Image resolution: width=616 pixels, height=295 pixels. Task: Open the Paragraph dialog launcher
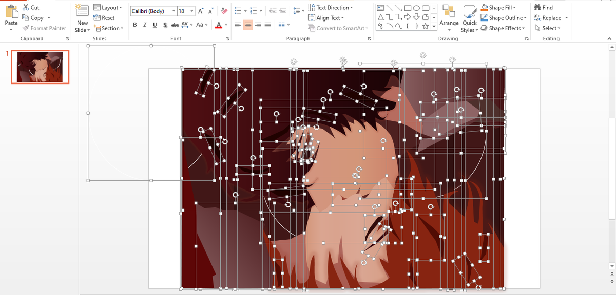[369, 39]
